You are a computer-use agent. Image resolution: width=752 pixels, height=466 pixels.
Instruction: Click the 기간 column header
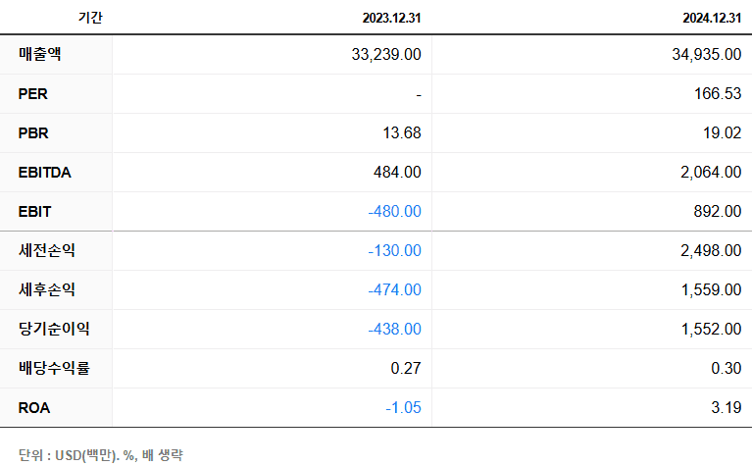point(90,18)
